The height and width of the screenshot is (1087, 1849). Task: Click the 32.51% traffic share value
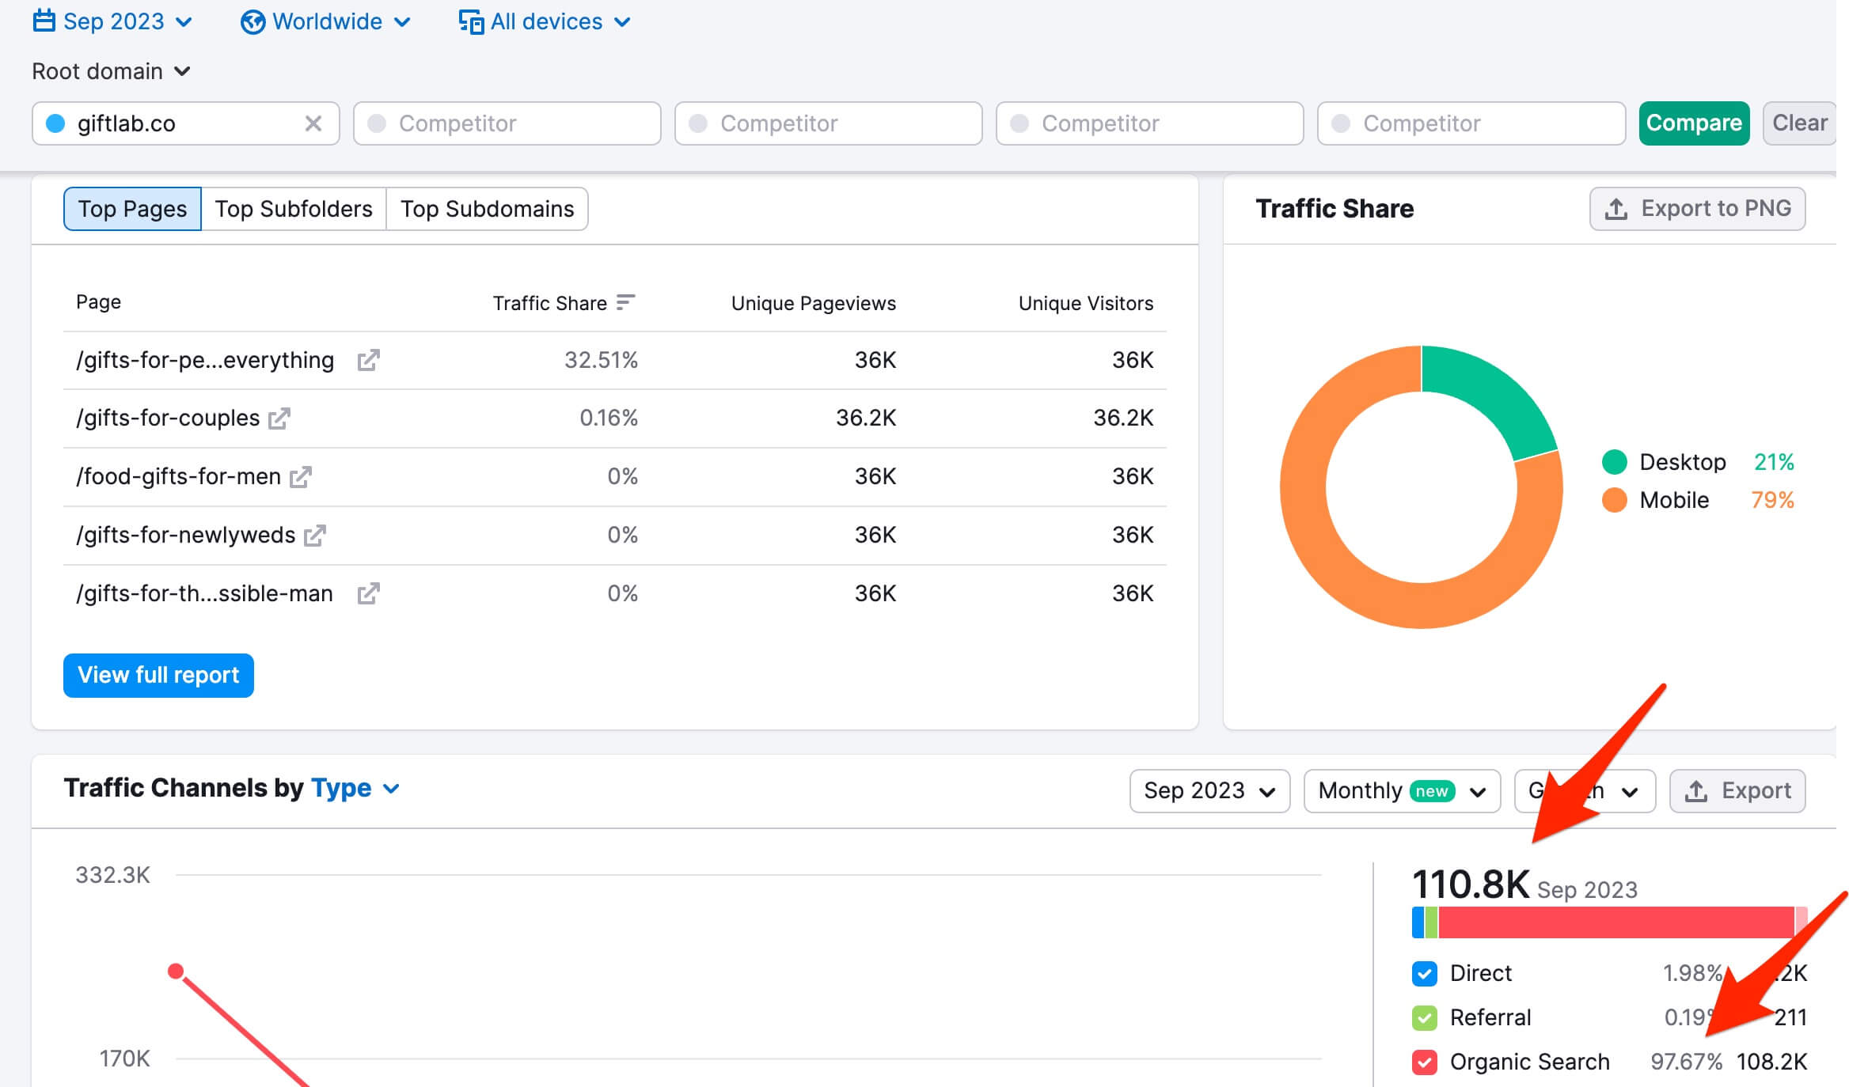click(601, 360)
